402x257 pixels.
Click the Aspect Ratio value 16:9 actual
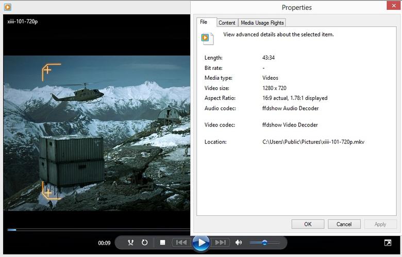tap(295, 98)
